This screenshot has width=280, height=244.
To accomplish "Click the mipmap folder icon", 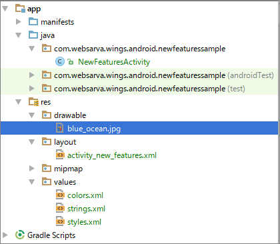I will coord(47,169).
